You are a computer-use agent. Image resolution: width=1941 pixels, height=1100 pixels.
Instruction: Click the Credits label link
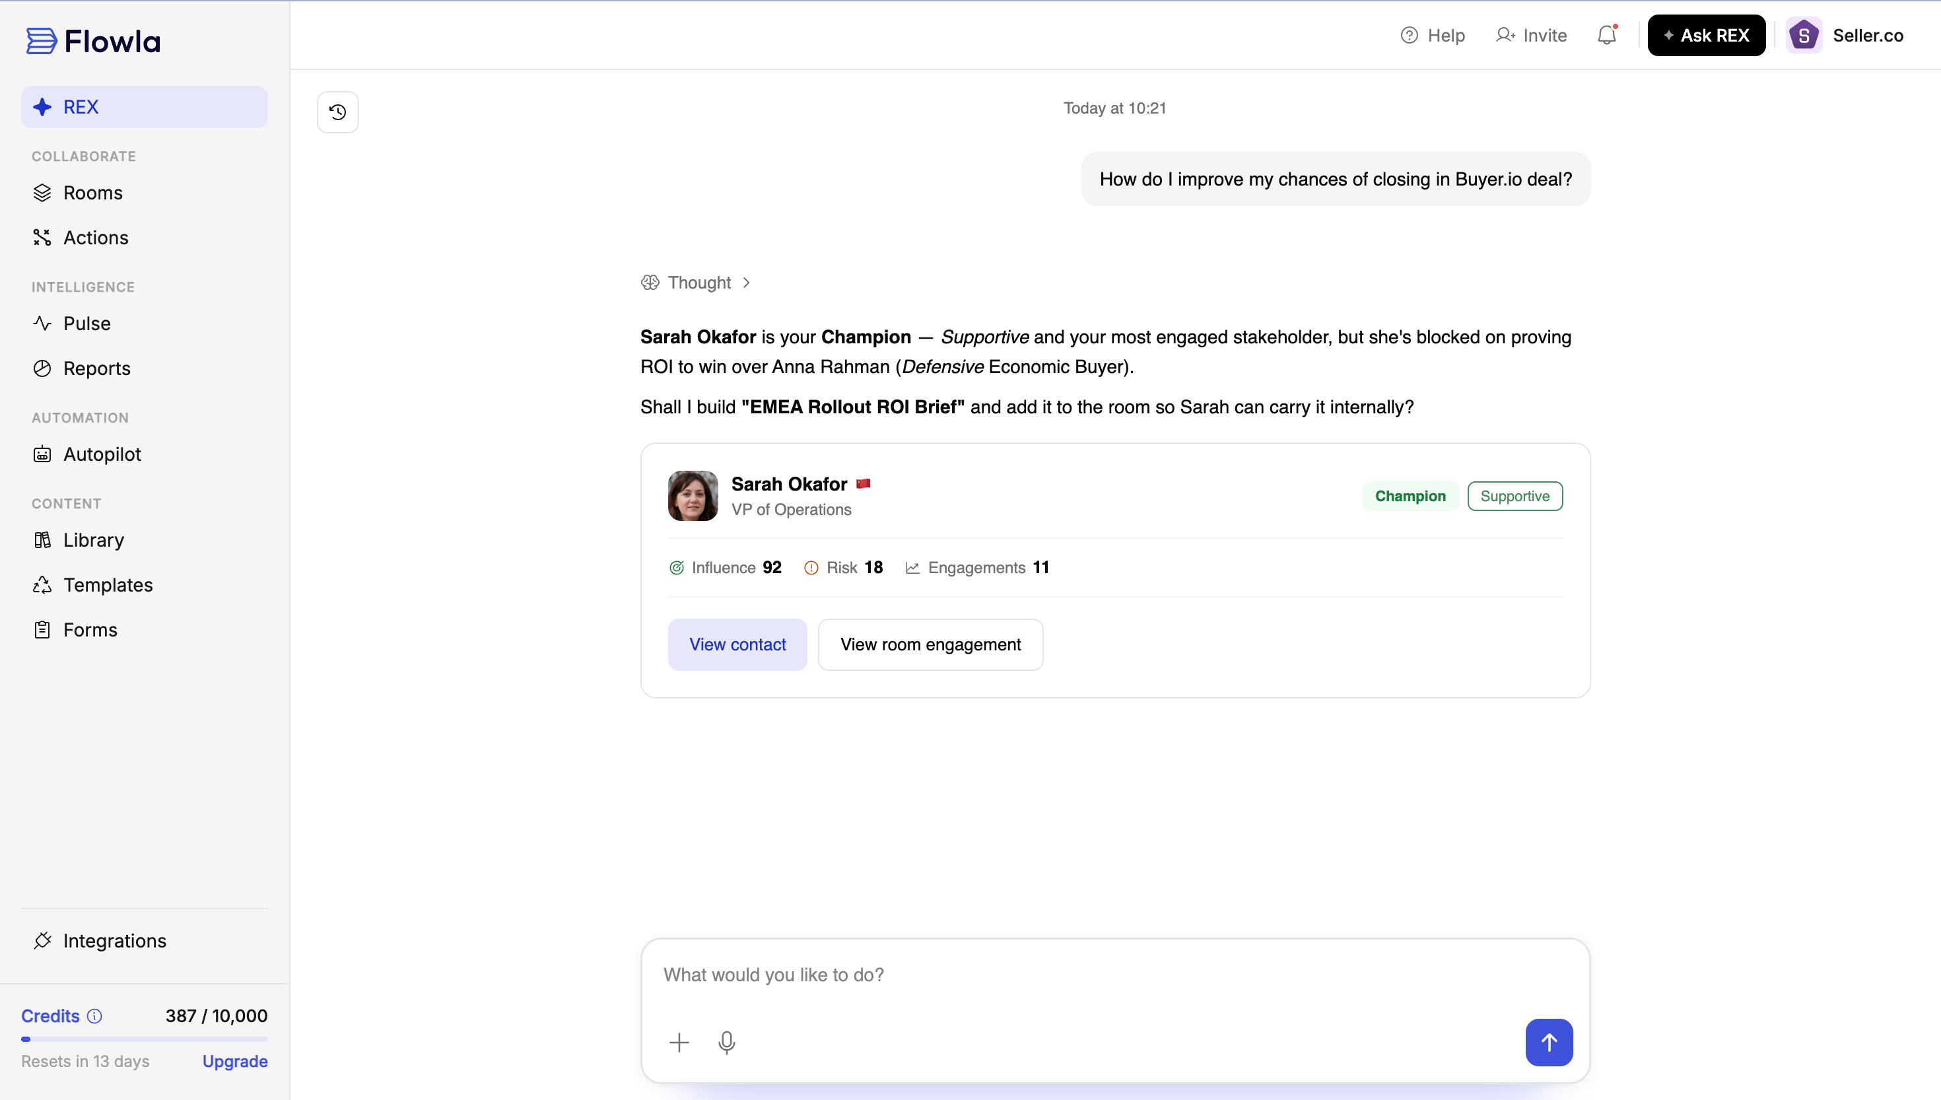click(x=51, y=1015)
